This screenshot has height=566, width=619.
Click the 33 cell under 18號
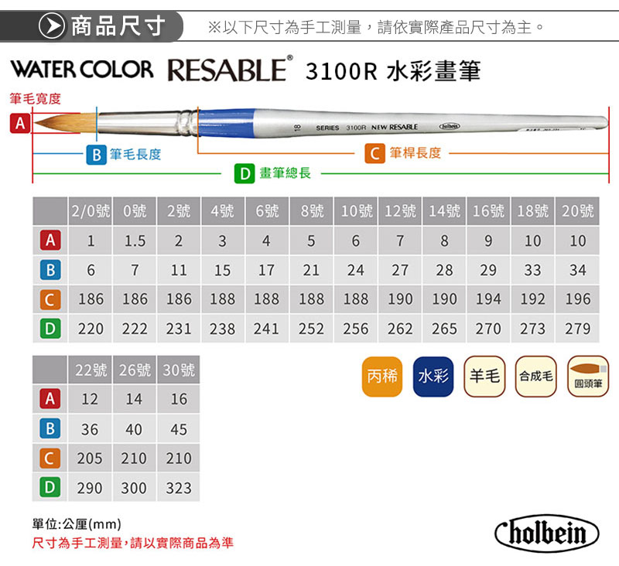[532, 270]
